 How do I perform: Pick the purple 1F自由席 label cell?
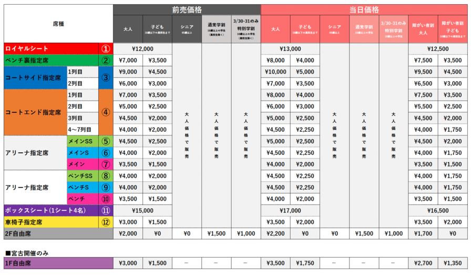58,262
